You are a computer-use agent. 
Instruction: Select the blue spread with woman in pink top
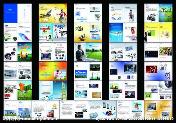(123, 32)
